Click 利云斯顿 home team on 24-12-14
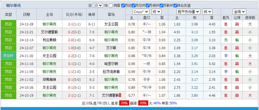259x110 pixels. 49,40
